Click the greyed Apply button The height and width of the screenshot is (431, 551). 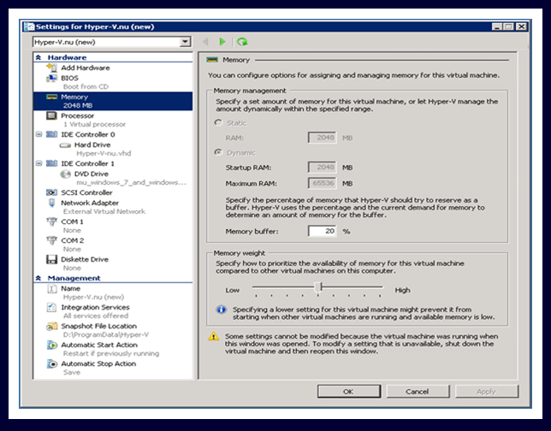click(x=487, y=392)
